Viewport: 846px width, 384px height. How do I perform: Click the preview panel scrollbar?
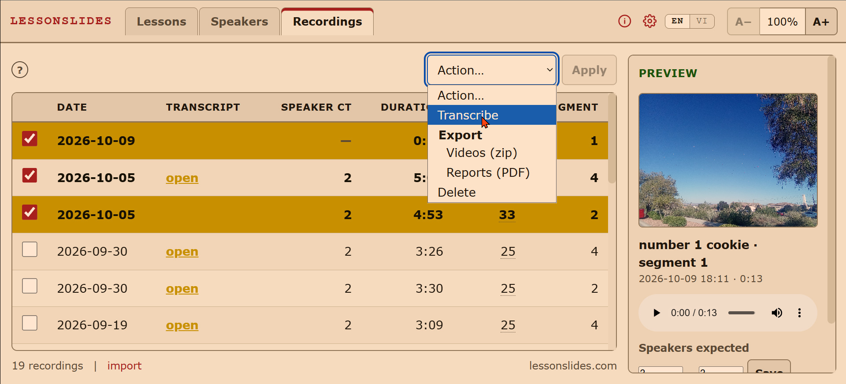coord(831,190)
